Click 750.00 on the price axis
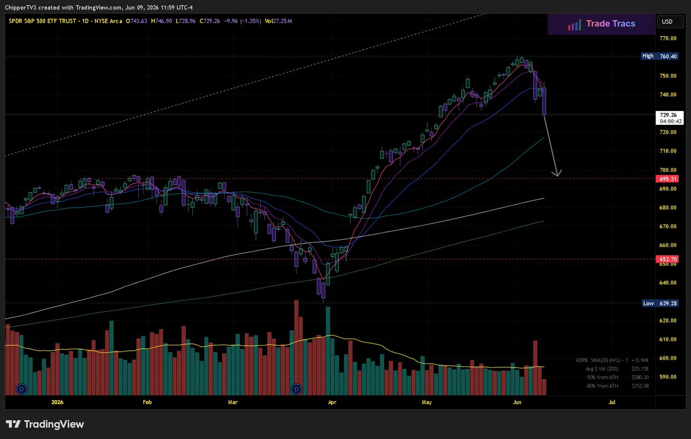Viewport: 691px width, 439px height. tap(667, 76)
